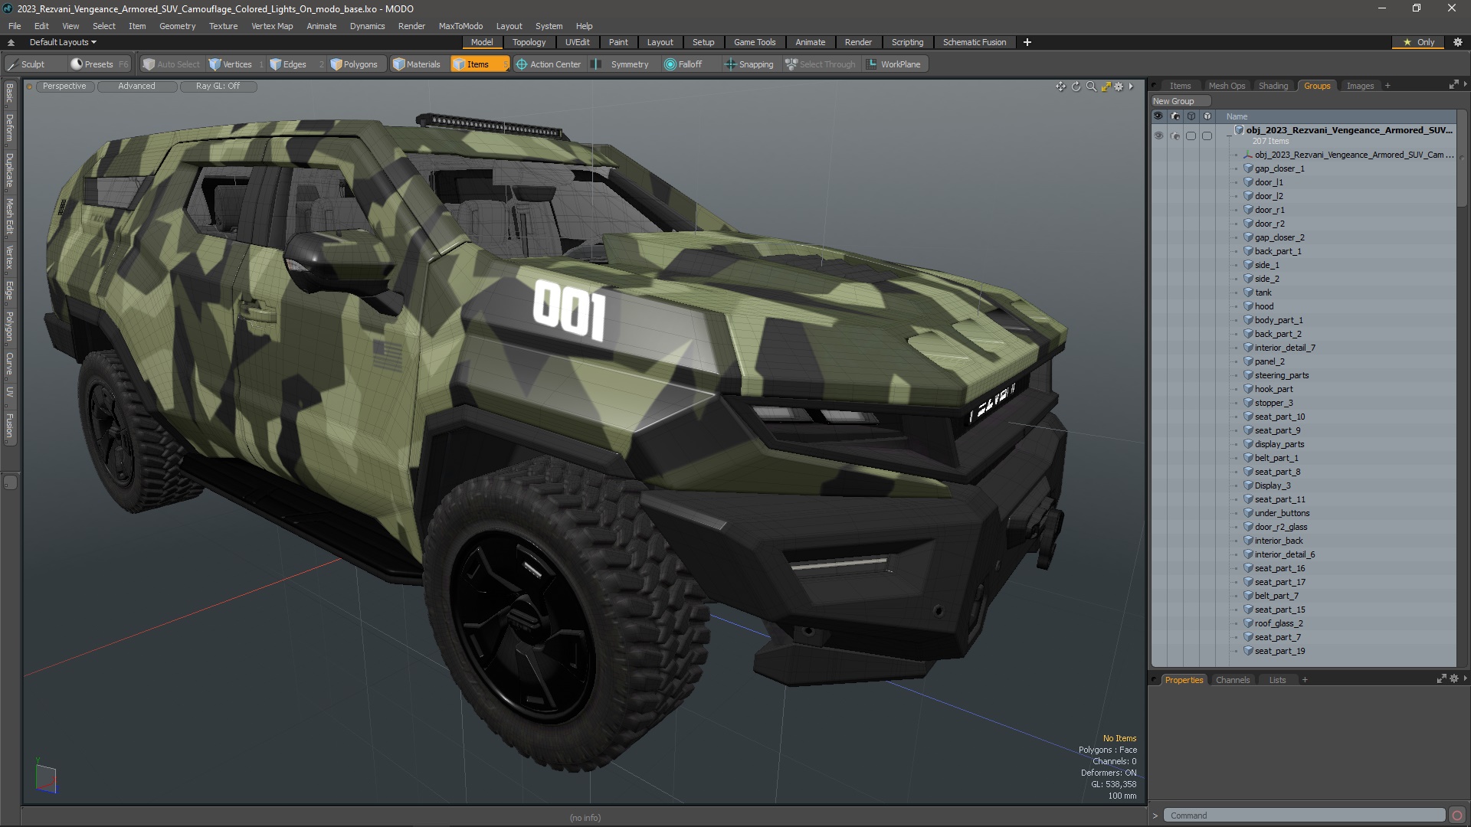Click the viewport pan (move) icon
1471x827 pixels.
click(x=1060, y=87)
